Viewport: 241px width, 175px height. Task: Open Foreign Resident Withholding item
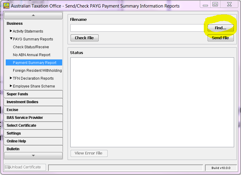coord(37,71)
